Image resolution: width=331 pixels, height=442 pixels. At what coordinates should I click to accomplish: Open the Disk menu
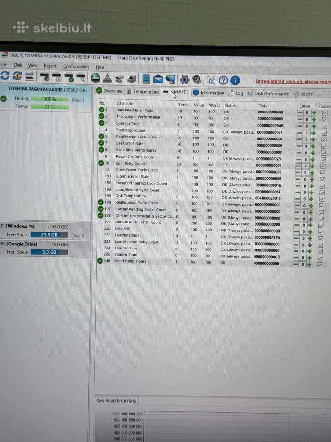(x=18, y=65)
